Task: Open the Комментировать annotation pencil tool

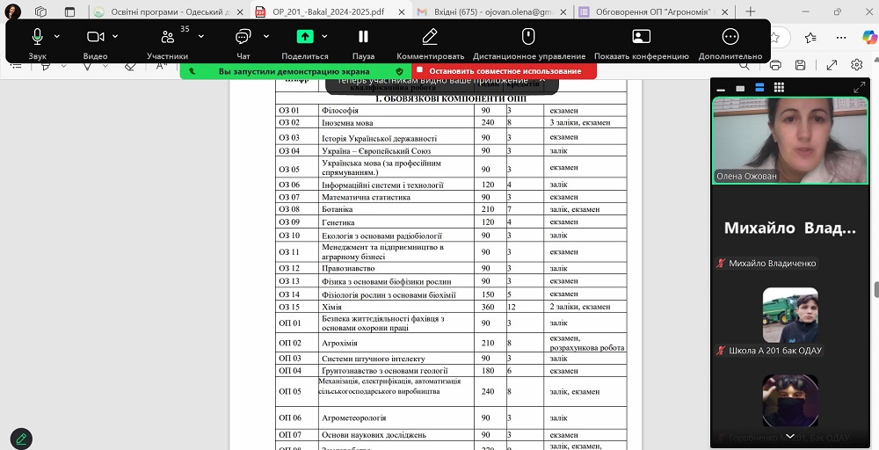Action: coord(429,37)
